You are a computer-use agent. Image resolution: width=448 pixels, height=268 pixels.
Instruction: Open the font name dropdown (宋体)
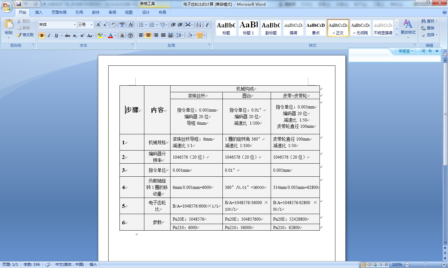click(75, 25)
